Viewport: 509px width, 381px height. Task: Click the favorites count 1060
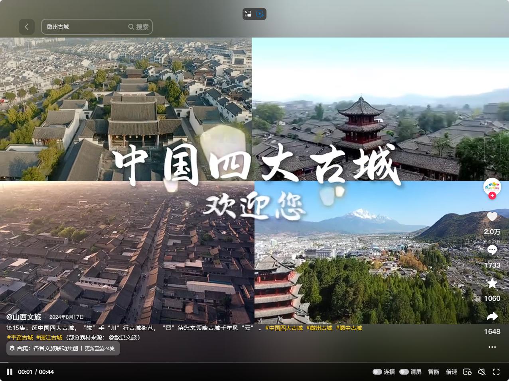click(492, 298)
